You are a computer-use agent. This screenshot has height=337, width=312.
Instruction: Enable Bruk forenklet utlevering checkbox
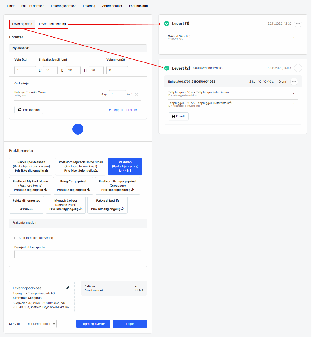click(16, 238)
